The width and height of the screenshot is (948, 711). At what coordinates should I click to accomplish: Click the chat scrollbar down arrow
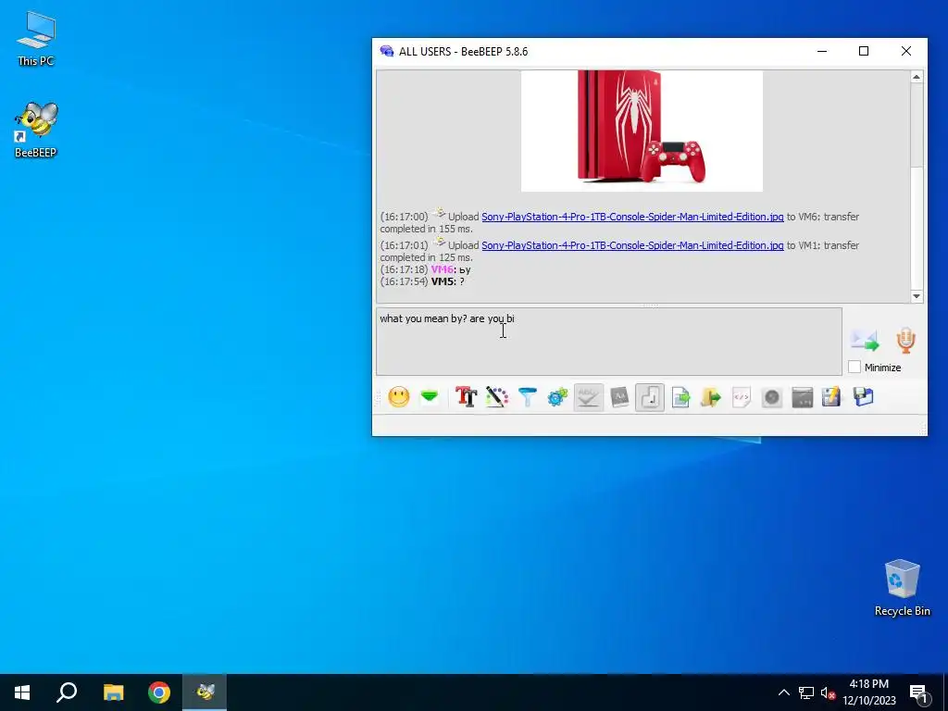click(x=917, y=296)
